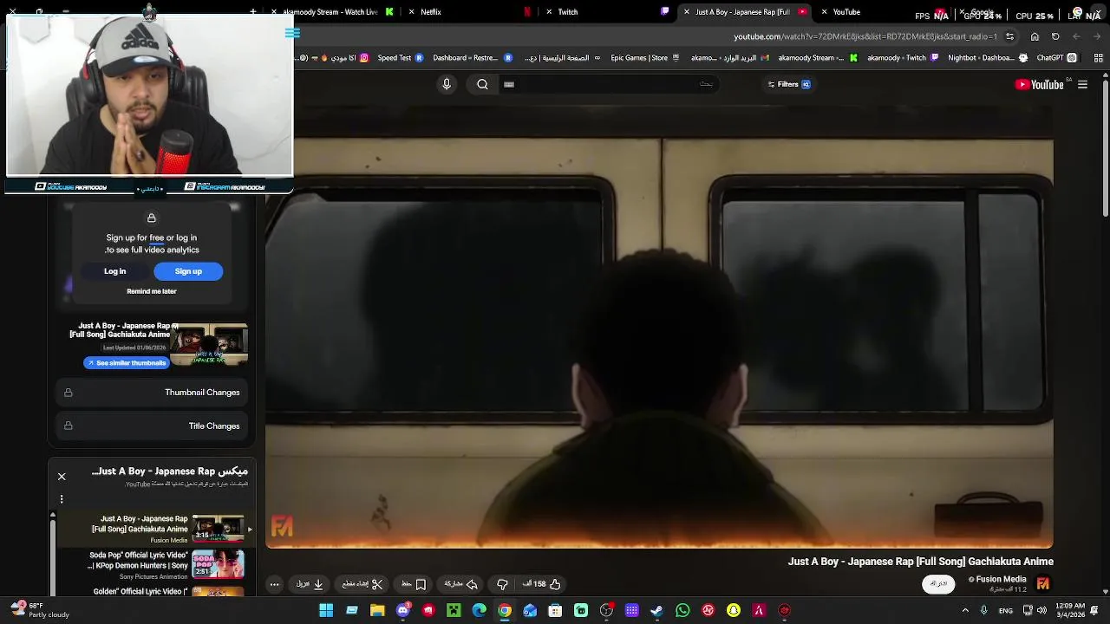The height and width of the screenshot is (624, 1110).
Task: Click the save bookmark button
Action: coord(414,584)
